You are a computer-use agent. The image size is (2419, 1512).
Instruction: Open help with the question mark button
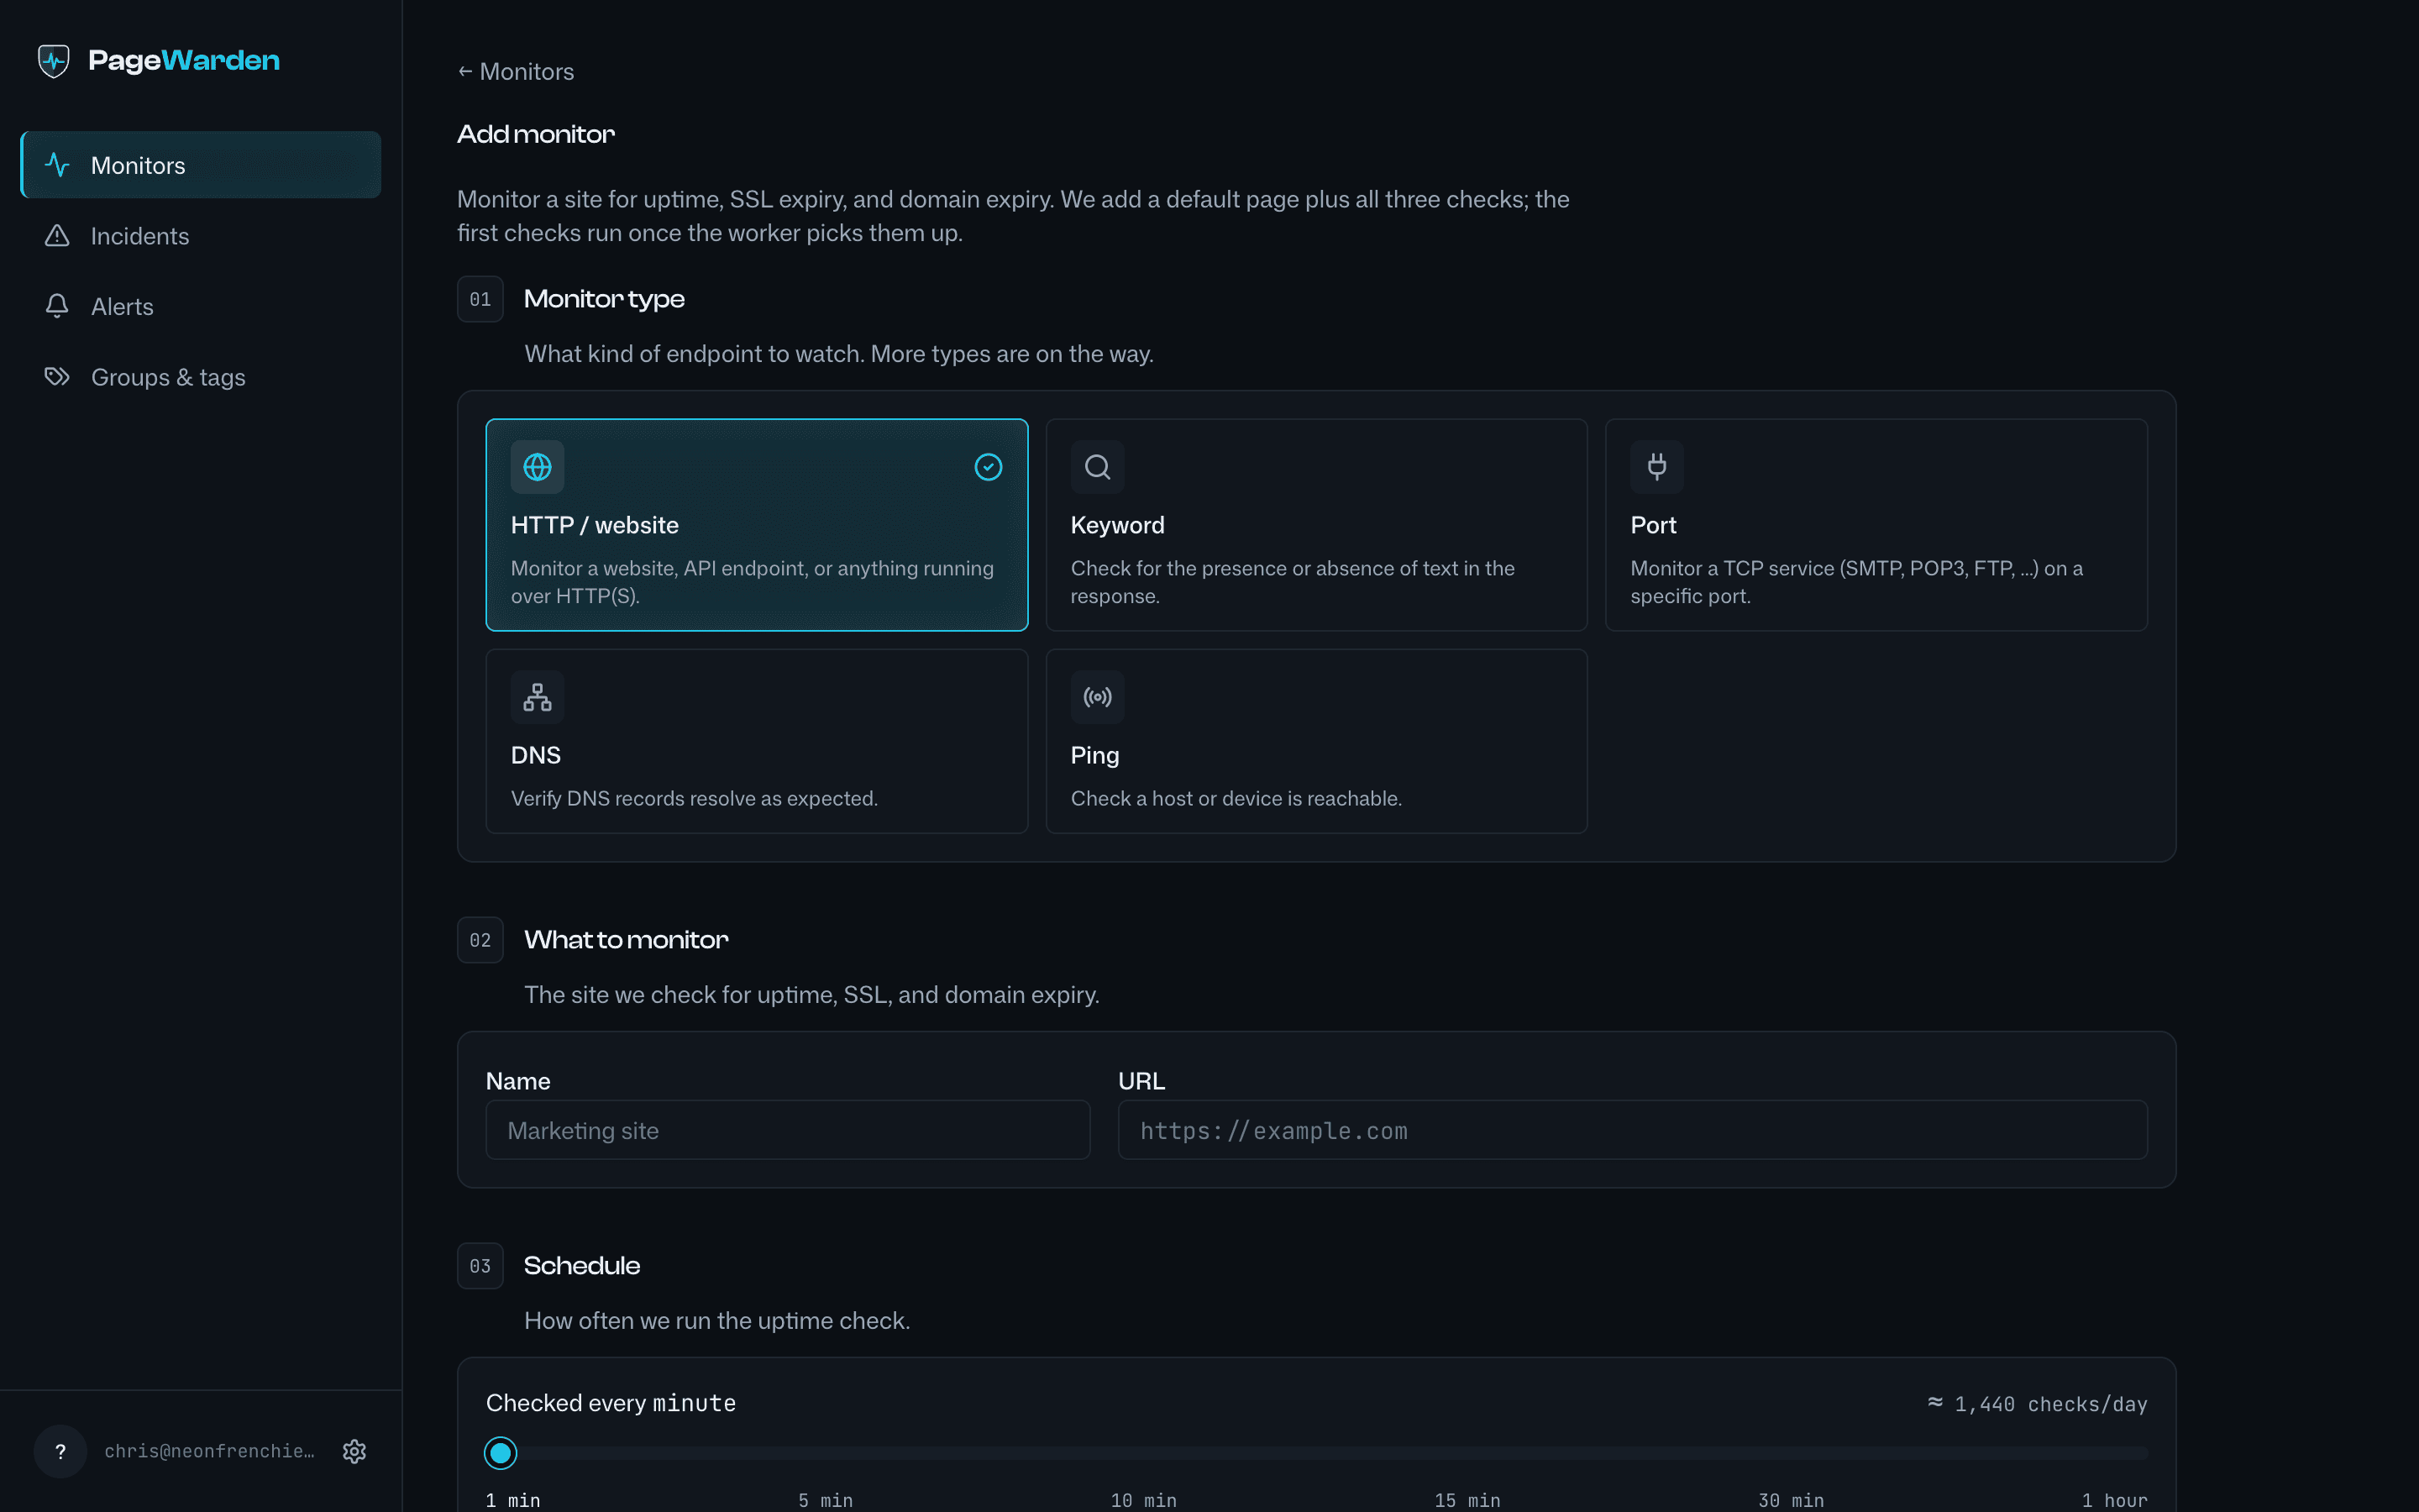click(x=60, y=1451)
